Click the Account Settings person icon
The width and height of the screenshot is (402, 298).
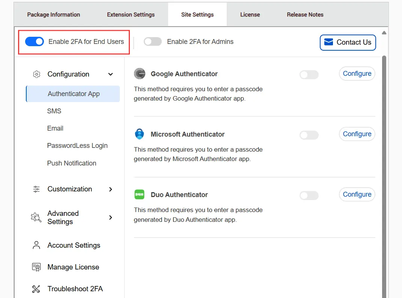click(36, 245)
